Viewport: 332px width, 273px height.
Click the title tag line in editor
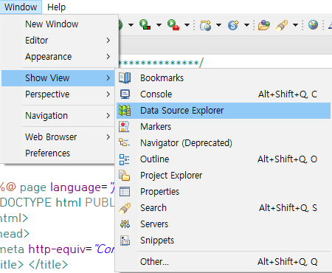click(34, 265)
